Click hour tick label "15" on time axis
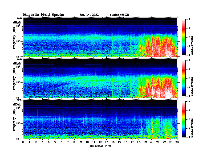 119,142
